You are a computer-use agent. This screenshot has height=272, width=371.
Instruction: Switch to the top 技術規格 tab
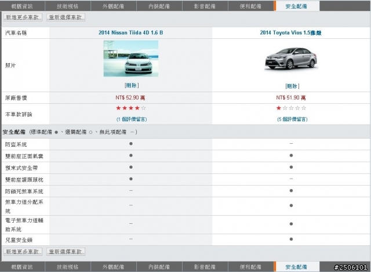click(68, 6)
